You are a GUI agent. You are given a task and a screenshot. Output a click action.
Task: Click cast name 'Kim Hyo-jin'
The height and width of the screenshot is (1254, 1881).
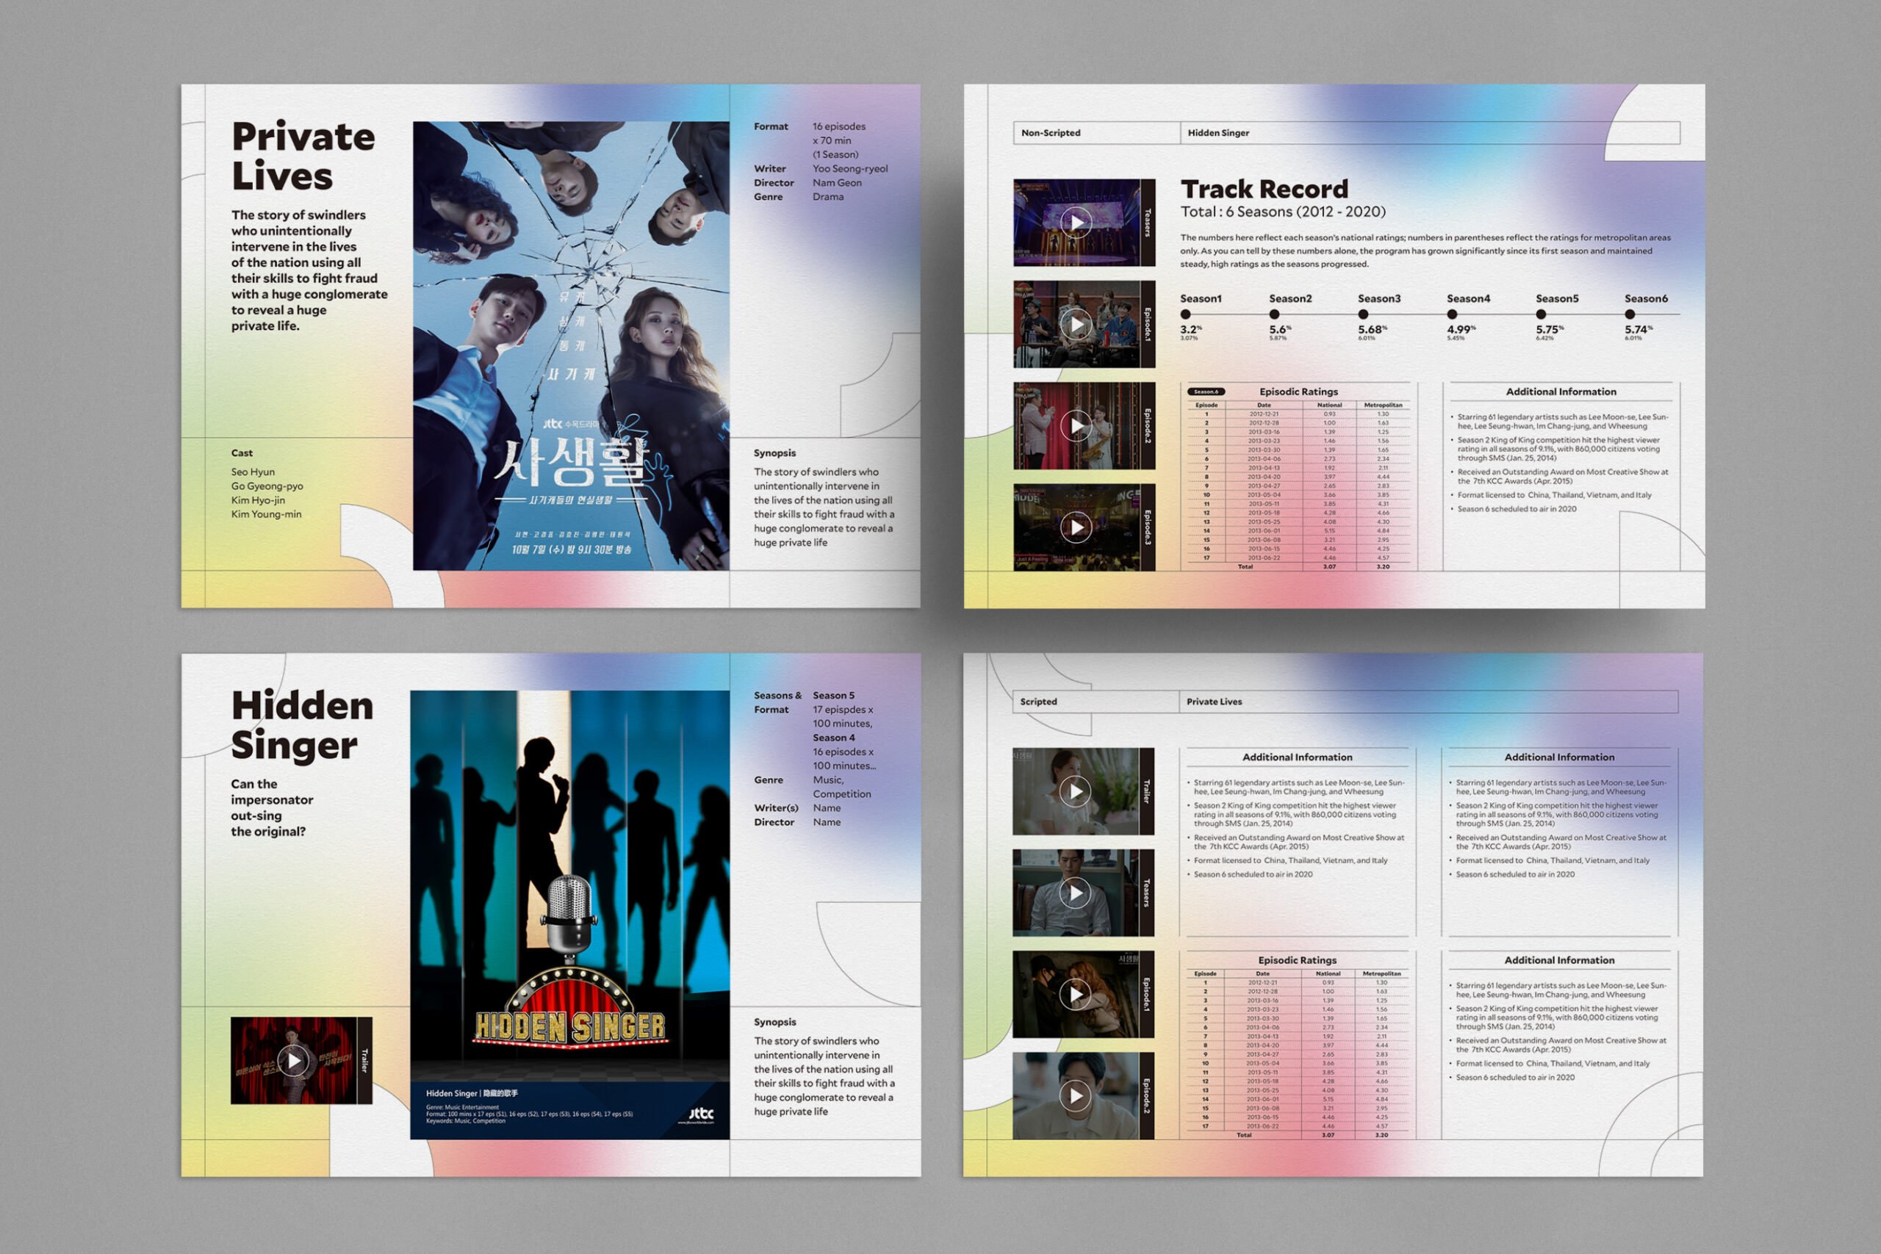pyautogui.click(x=257, y=500)
